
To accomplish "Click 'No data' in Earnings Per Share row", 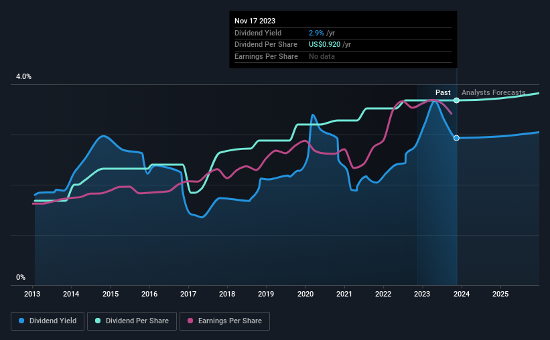I will [x=322, y=56].
